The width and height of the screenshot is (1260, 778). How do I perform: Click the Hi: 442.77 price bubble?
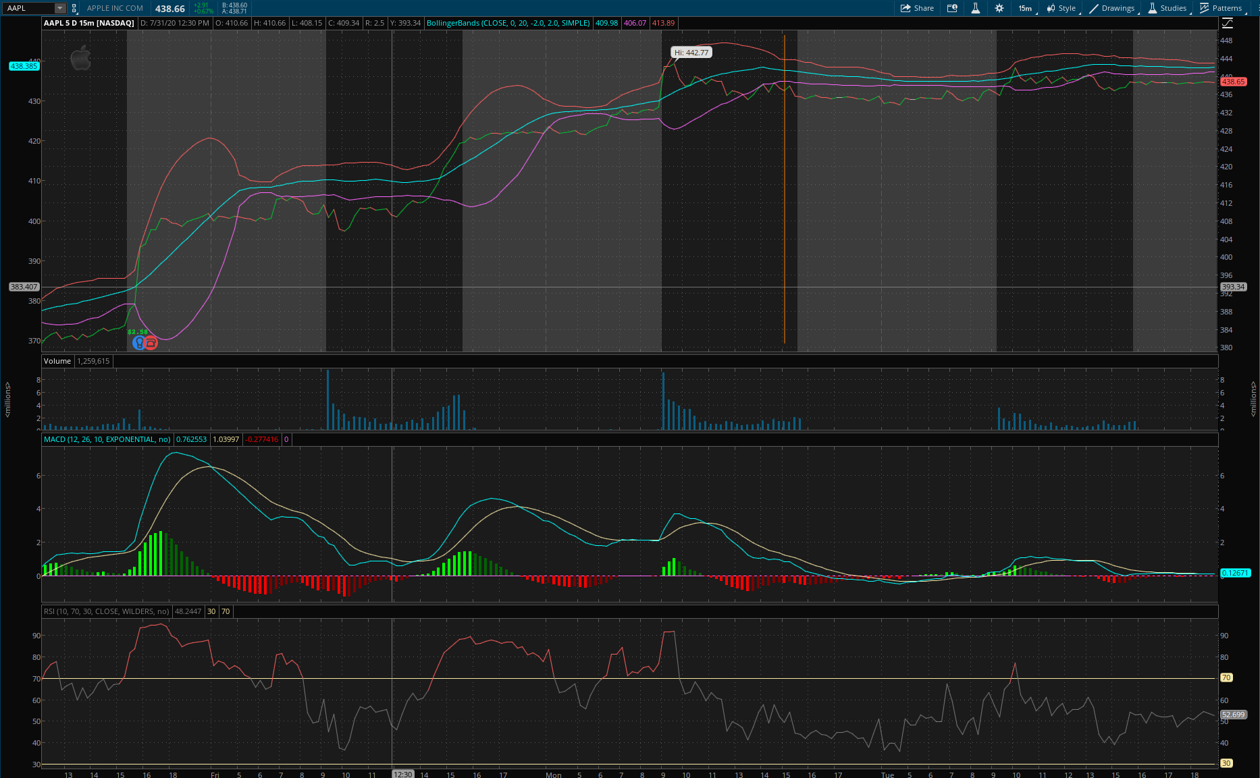[x=691, y=53]
